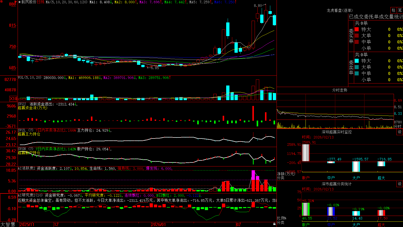
Task: Click the tallest red bar in the SVZJ chart
Action: pyautogui.click(x=253, y=113)
